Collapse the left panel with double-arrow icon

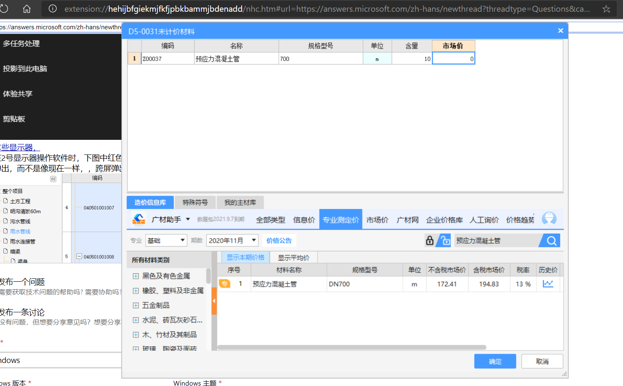(53, 179)
